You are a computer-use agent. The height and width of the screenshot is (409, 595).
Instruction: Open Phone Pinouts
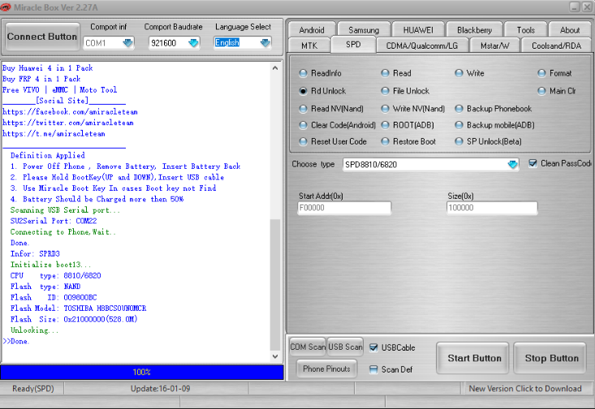pyautogui.click(x=326, y=368)
